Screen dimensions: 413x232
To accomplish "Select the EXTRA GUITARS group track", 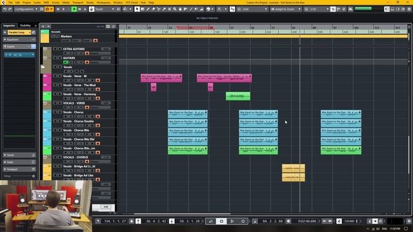I will [74, 49].
